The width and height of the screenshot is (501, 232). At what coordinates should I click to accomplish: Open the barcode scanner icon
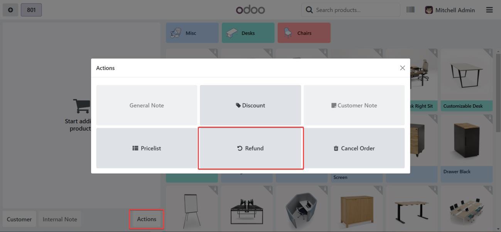410,10
